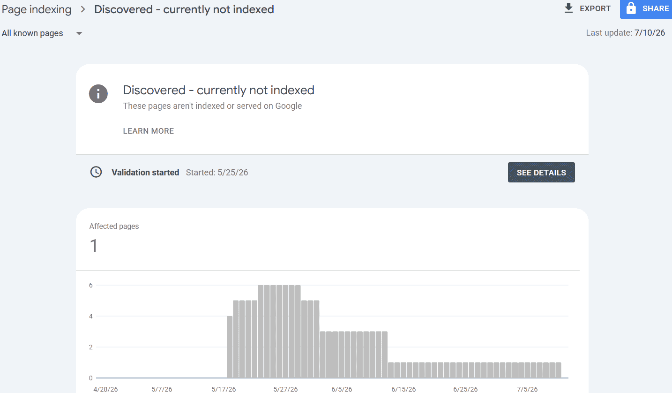Click the clock icon next to Validation started
This screenshot has width=672, height=393.
click(x=96, y=172)
